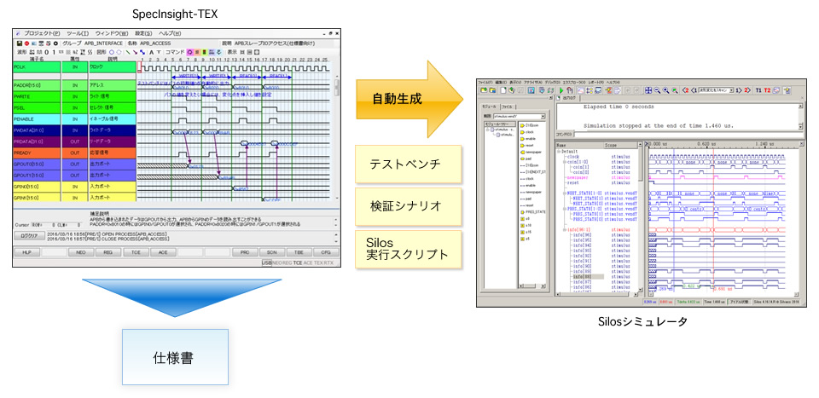Select the blue zigzag connector tool
The height and width of the screenshot is (398, 819).
142,52
